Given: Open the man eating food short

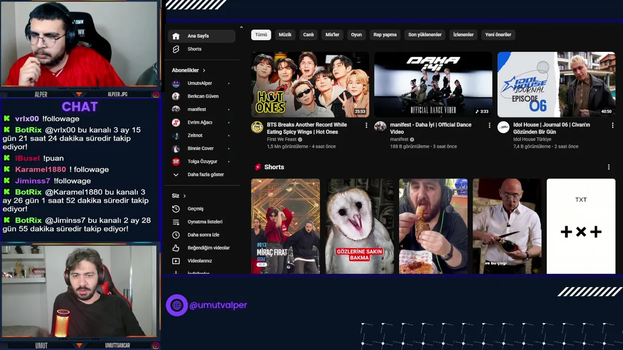Looking at the screenshot, I should pyautogui.click(x=433, y=226).
